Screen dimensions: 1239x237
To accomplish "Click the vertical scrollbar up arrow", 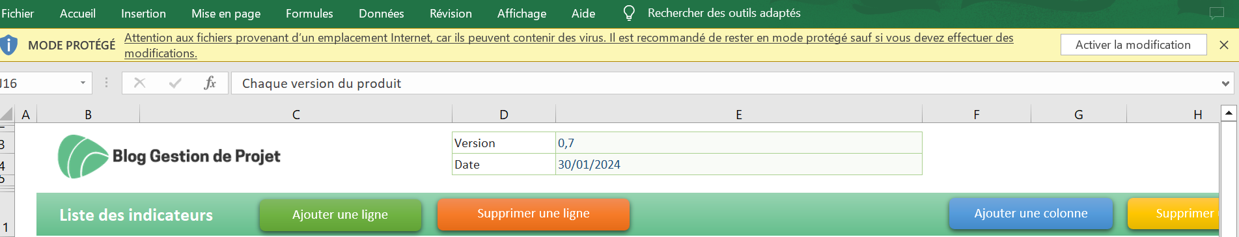I will [1229, 113].
